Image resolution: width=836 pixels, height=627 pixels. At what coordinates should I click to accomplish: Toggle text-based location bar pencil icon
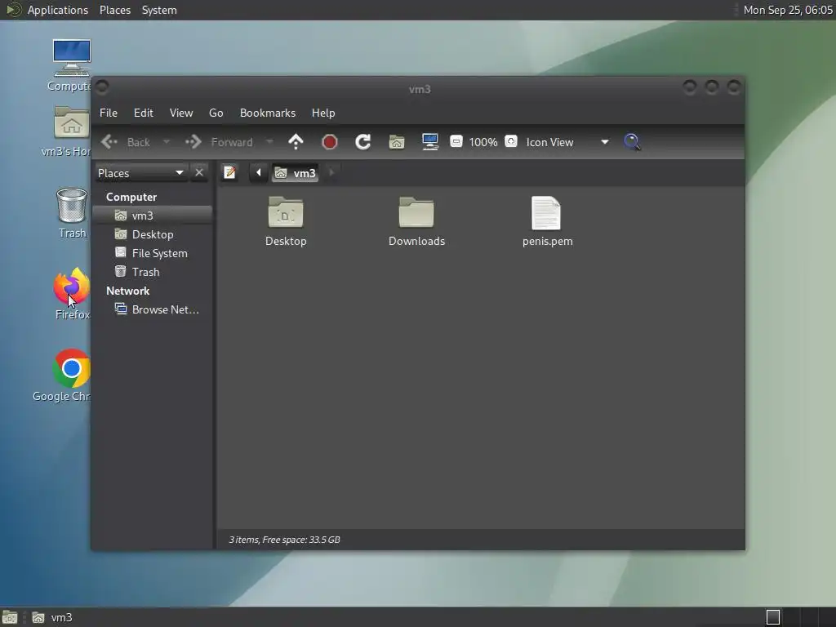[x=229, y=172]
